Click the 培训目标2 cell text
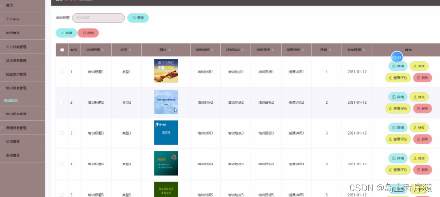This screenshot has width=440, height=197. (x=266, y=102)
